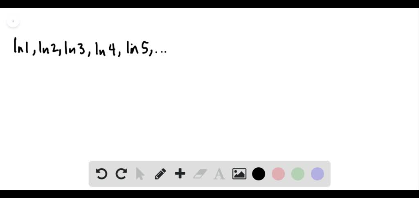Select the text 'A' tool
This screenshot has width=419, height=198.
[219, 174]
